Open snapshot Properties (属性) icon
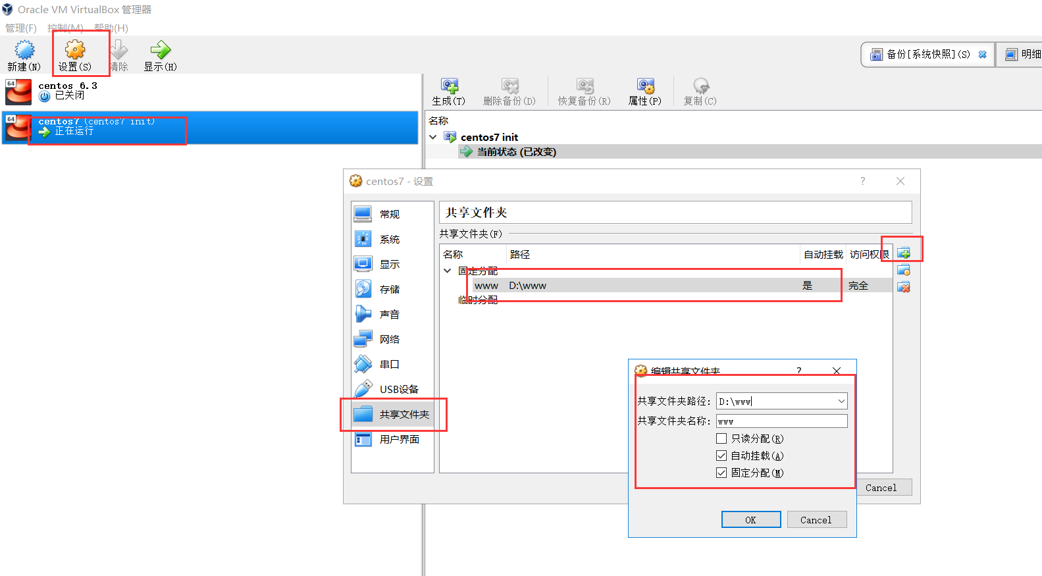 pos(645,86)
